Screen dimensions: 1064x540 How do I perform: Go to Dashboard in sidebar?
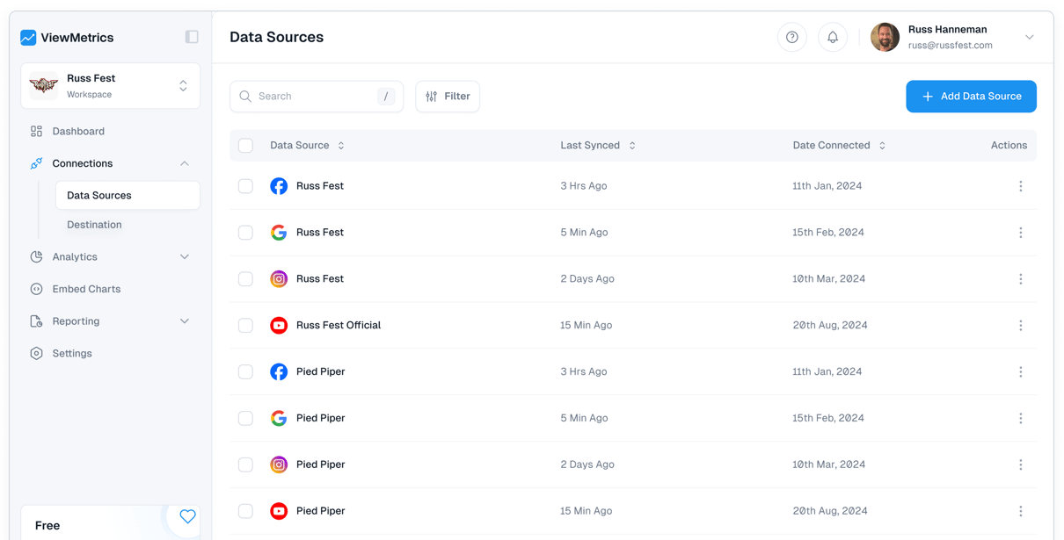pos(78,131)
